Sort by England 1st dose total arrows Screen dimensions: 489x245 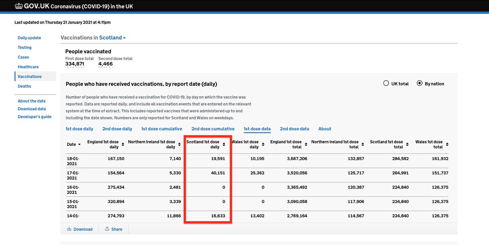(306, 145)
